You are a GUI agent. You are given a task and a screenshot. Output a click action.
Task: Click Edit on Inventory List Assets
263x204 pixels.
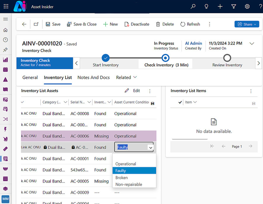coord(132,91)
